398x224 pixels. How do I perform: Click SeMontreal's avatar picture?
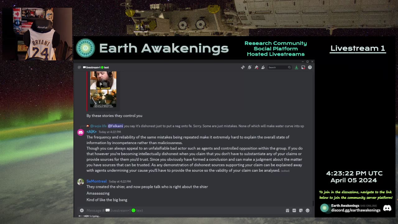[x=81, y=182]
